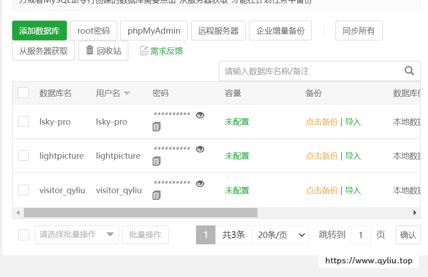Change the 20条/页 page size
Viewport: 428px width, 277px height.
click(x=280, y=235)
